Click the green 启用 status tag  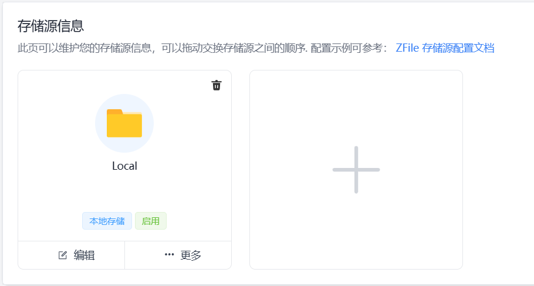point(151,221)
